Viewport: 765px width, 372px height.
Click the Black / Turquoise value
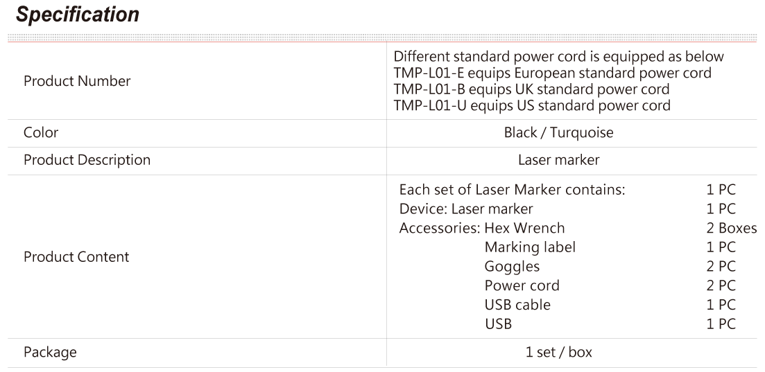coord(558,132)
